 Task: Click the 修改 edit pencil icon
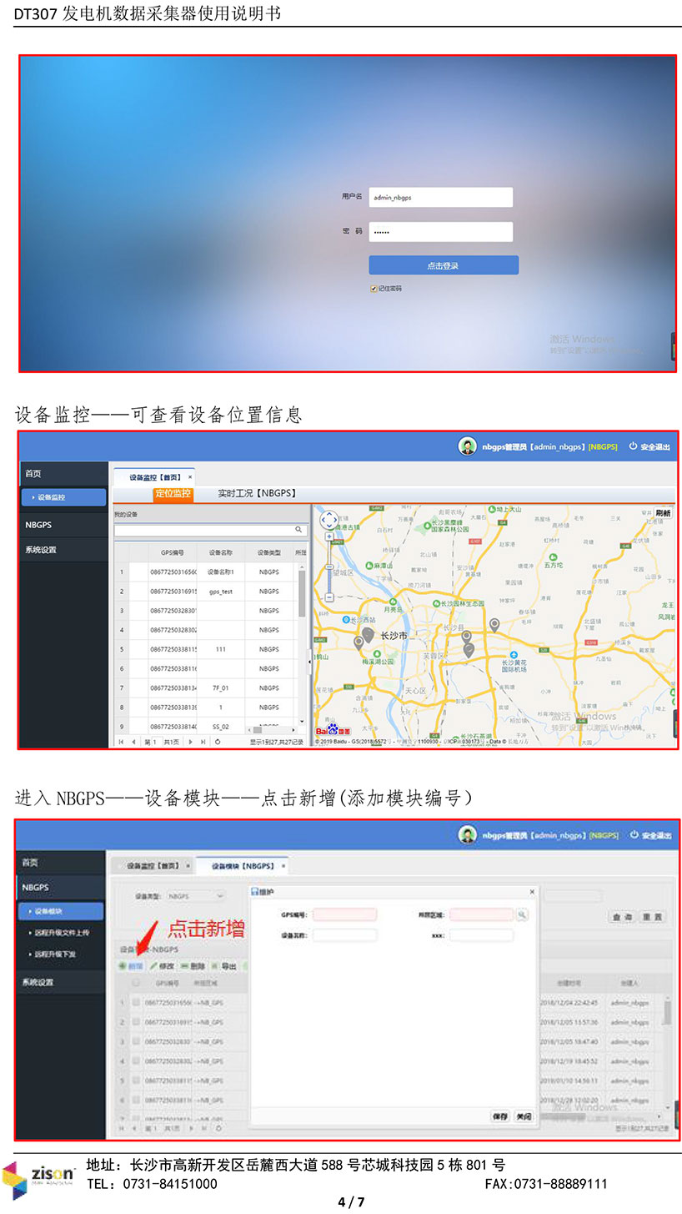coord(154,966)
